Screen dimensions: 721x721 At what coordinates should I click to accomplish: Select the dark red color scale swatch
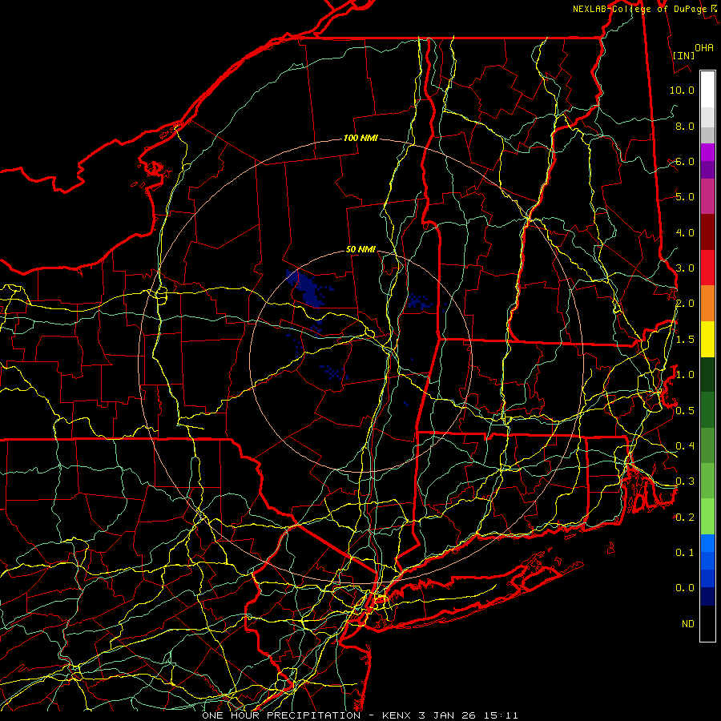pyautogui.click(x=707, y=232)
